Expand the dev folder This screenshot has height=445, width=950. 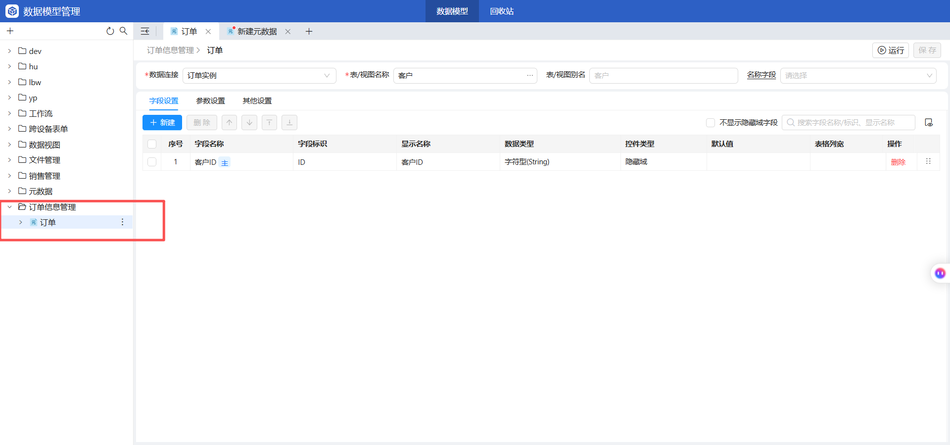[x=9, y=51]
